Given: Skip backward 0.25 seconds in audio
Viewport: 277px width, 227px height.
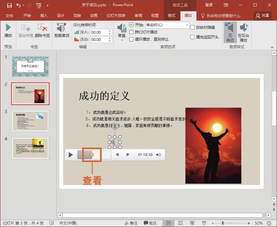Looking at the screenshot, I should (117, 154).
